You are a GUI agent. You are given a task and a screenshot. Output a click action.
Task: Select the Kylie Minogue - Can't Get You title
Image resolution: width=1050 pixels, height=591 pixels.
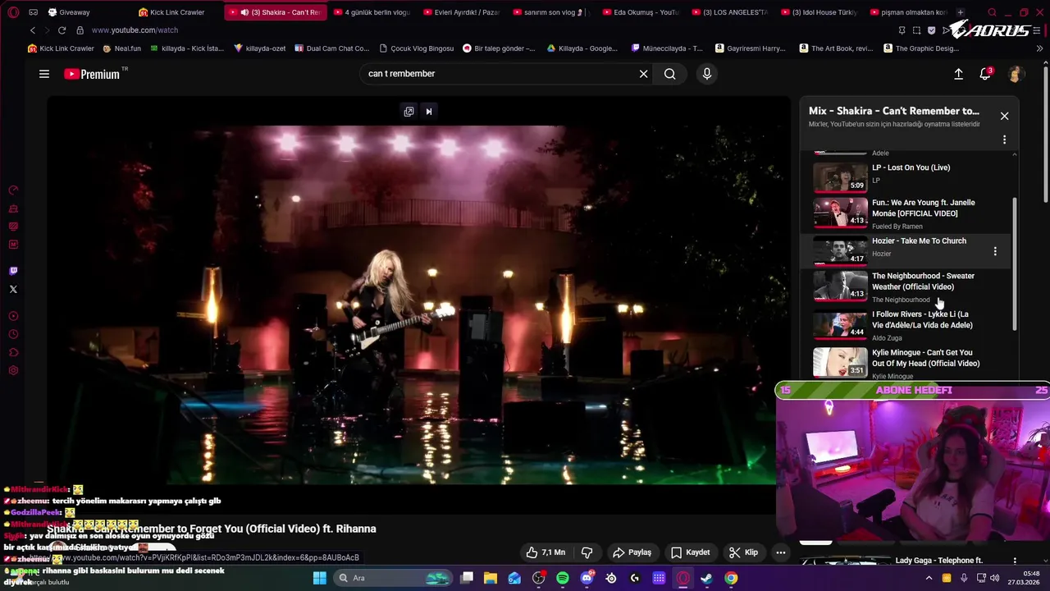coord(925,358)
